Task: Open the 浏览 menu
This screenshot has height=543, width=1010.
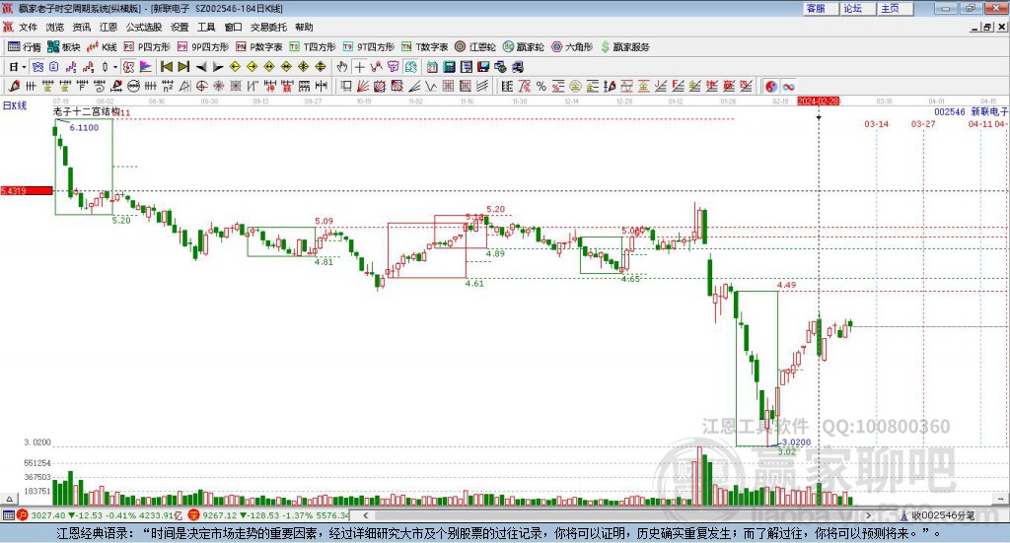Action: 55,27
